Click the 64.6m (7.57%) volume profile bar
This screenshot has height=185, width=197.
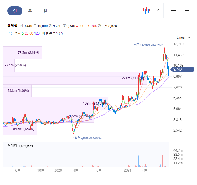click(20, 129)
